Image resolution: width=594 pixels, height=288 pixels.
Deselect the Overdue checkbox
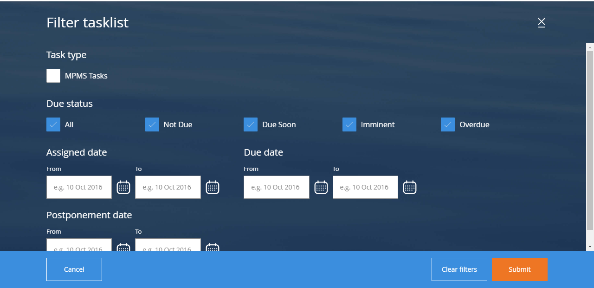[x=448, y=124]
